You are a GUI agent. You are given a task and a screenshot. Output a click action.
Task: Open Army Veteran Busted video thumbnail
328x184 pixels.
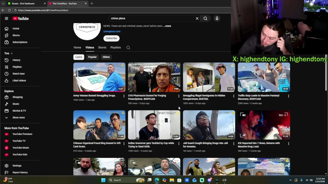pyautogui.click(x=99, y=77)
